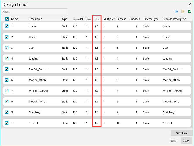The width and height of the screenshot is (194, 146).
Task: Select the Gust_Neg cell in the Description column
Action: (x=35, y=112)
